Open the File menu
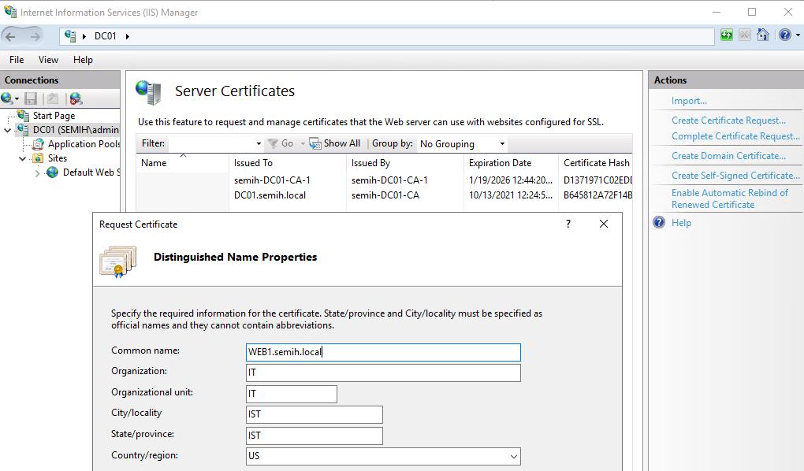The height and width of the screenshot is (471, 804). (17, 60)
